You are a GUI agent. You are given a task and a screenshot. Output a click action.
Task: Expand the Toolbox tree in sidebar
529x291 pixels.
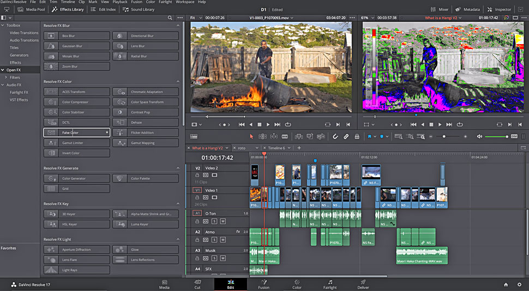(3, 25)
